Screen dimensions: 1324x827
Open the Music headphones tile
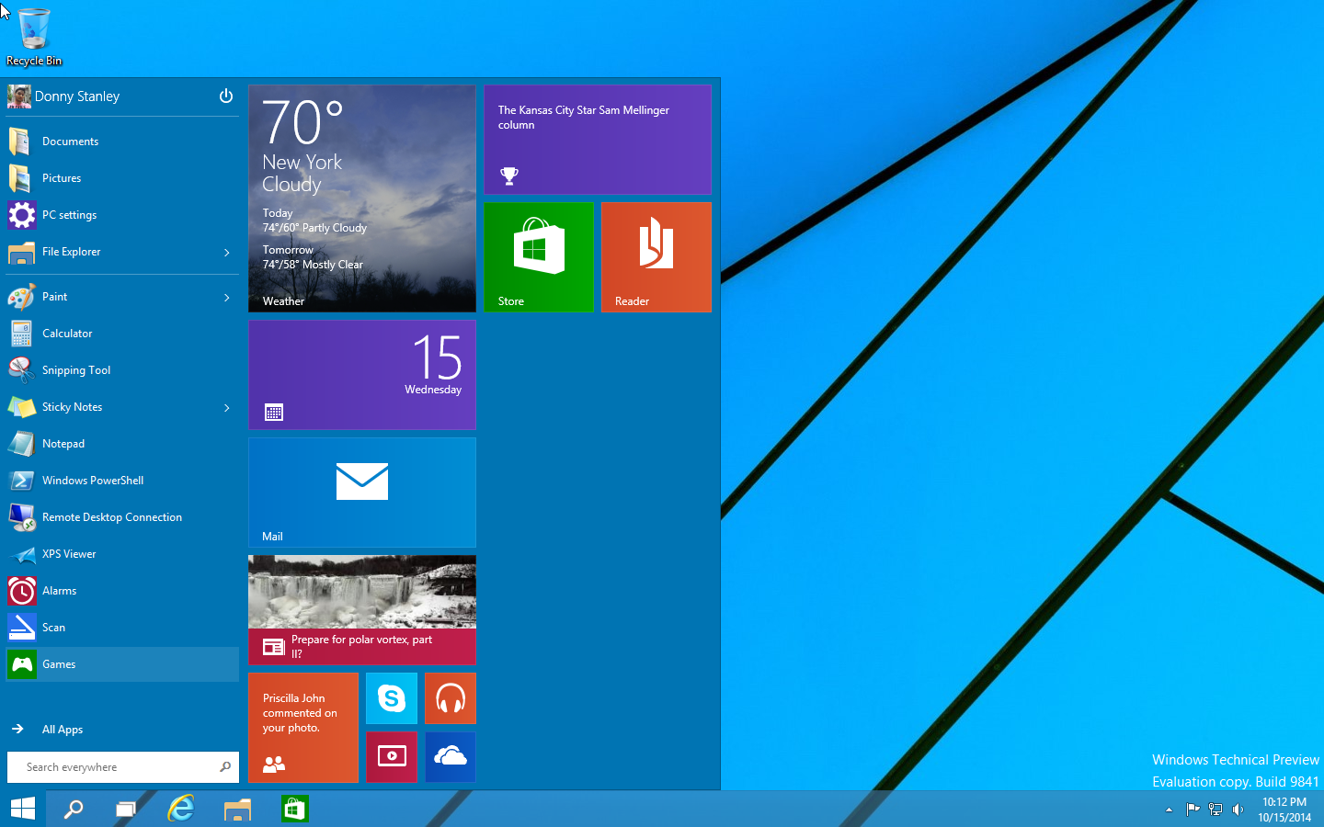click(450, 698)
